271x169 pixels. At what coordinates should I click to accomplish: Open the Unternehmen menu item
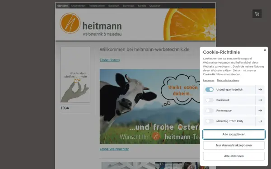coord(78,6)
